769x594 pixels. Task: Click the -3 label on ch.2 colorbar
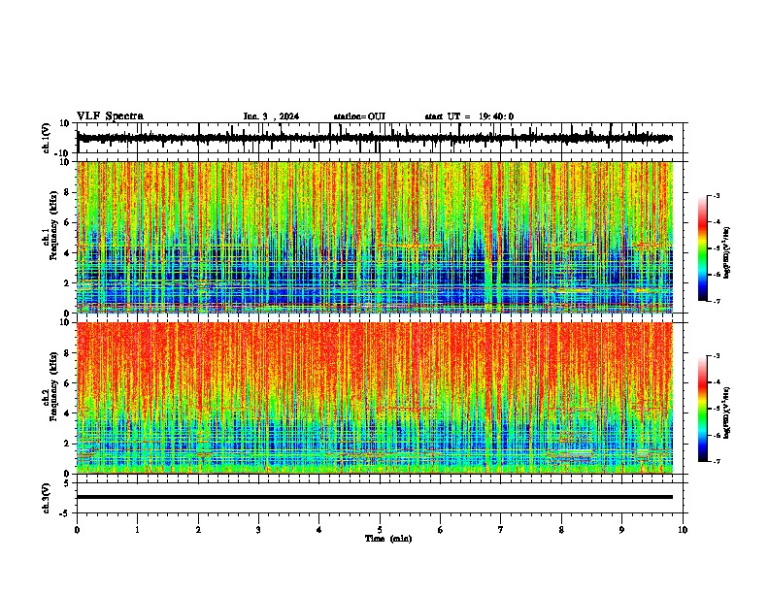coord(717,356)
